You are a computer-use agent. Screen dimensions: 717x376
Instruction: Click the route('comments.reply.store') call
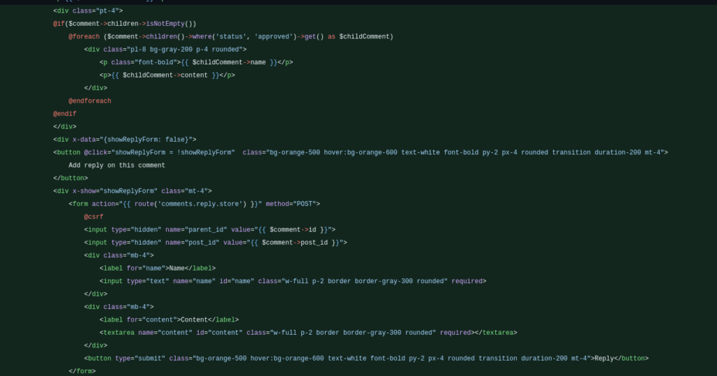(190, 204)
